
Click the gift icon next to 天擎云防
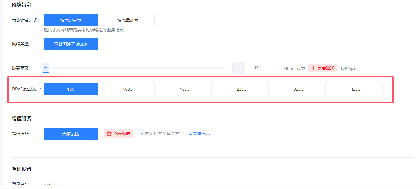click(109, 134)
